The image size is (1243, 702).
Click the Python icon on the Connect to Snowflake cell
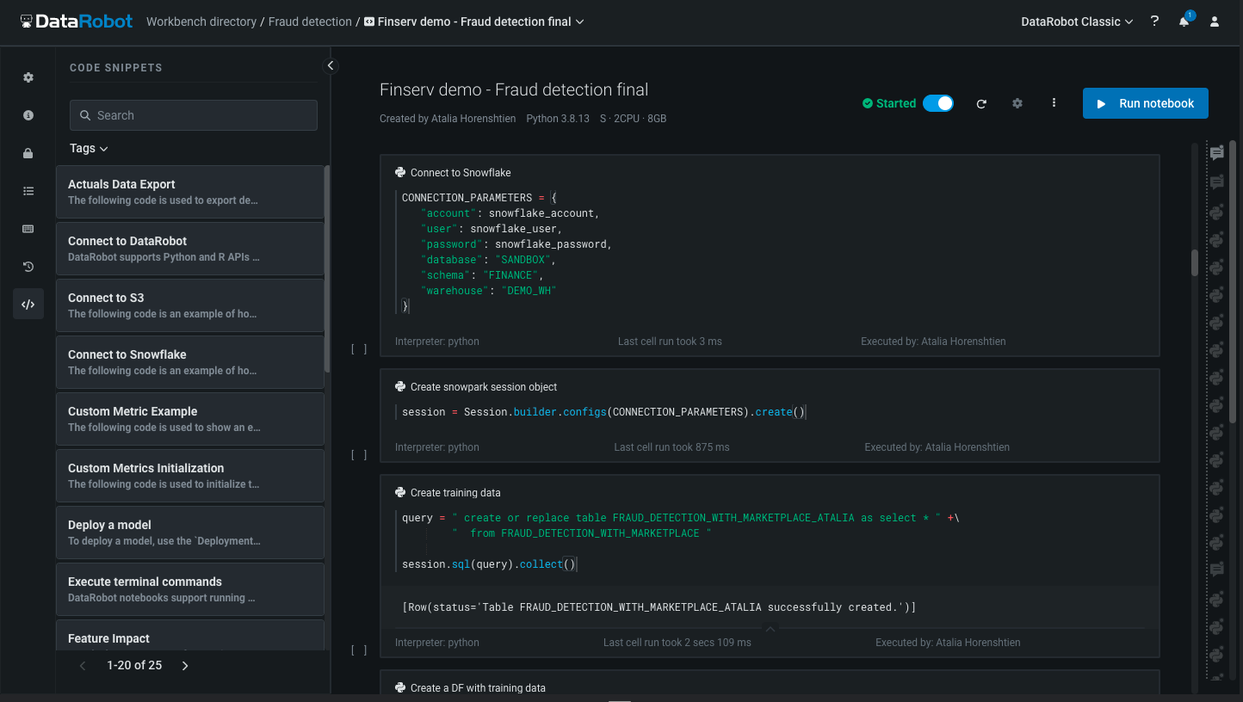point(399,172)
